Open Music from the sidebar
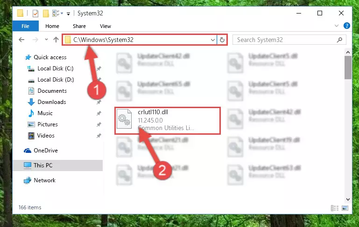Screen dimensions: 359x227 point(45,113)
